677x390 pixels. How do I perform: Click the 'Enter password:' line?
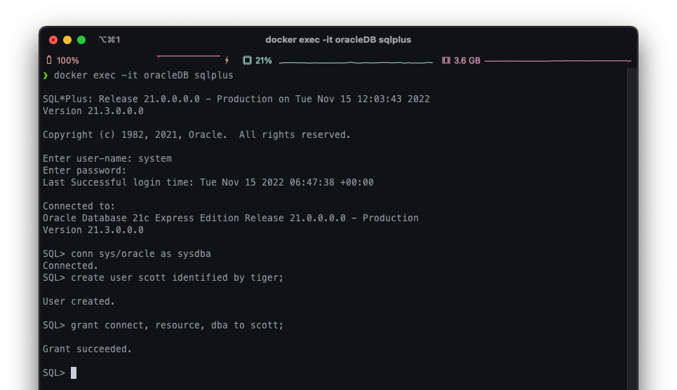(85, 170)
